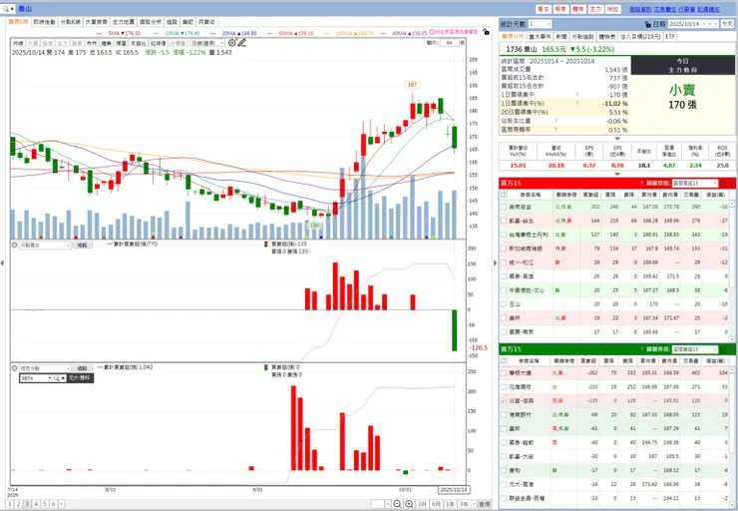Click the lock icon beside the MA legend
The height and width of the screenshot is (511, 738).
486,32
